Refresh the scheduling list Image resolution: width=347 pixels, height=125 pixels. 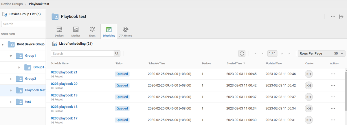[x=242, y=54]
